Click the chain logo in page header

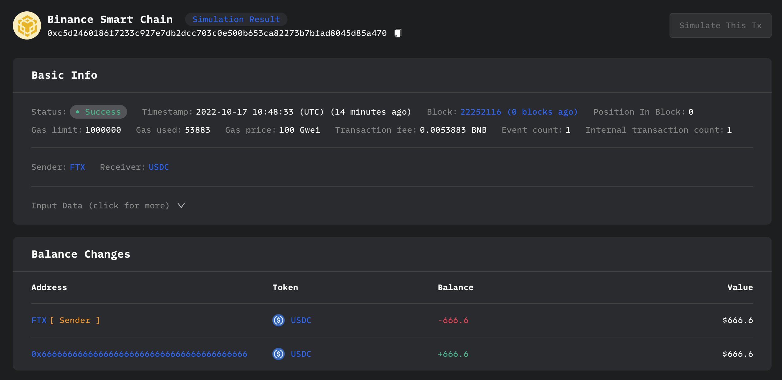coord(27,25)
